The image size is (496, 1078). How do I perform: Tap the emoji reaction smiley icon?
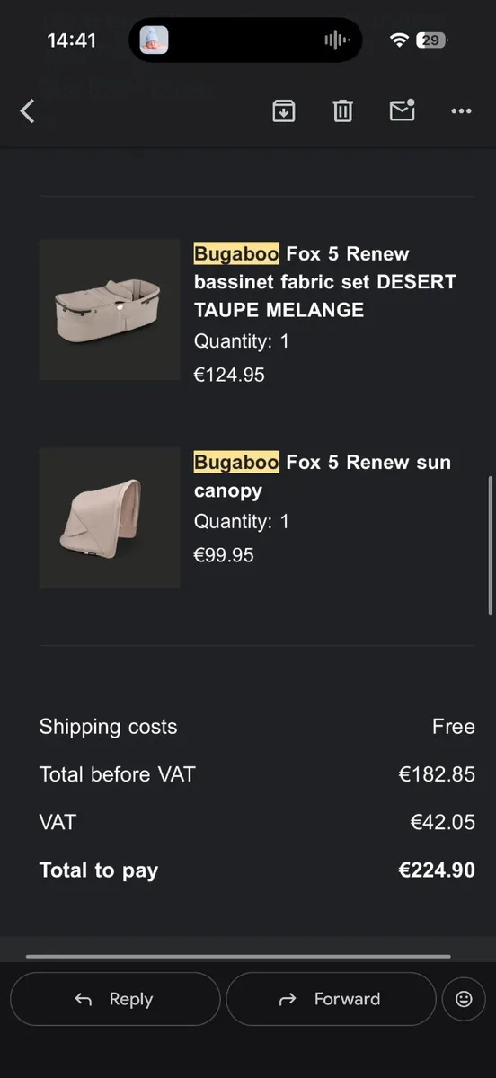click(464, 999)
